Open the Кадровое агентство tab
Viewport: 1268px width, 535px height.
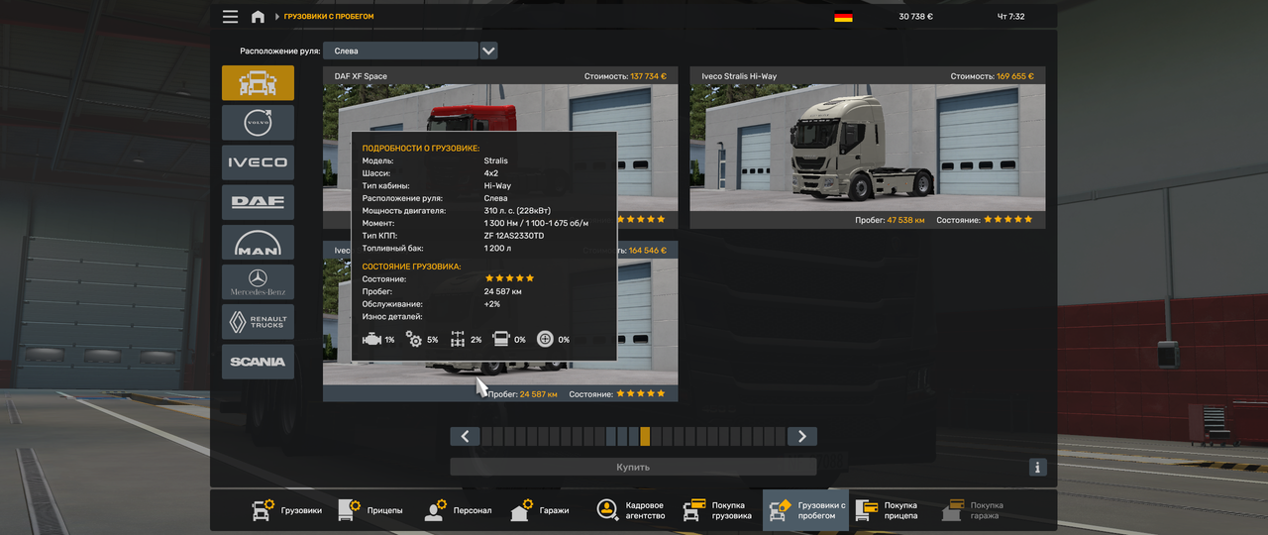tap(631, 510)
